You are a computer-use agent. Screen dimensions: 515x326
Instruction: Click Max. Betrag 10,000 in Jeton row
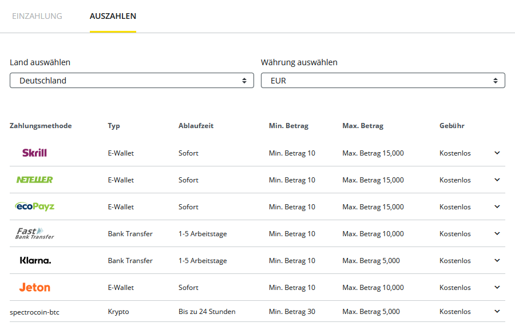(x=373, y=288)
